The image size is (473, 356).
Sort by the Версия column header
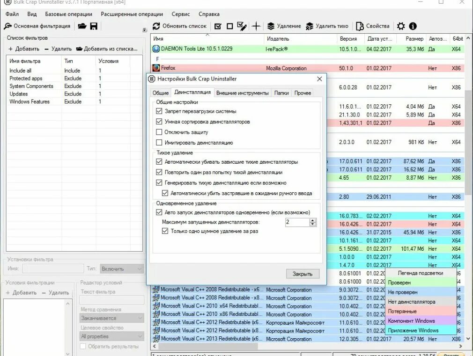point(351,39)
